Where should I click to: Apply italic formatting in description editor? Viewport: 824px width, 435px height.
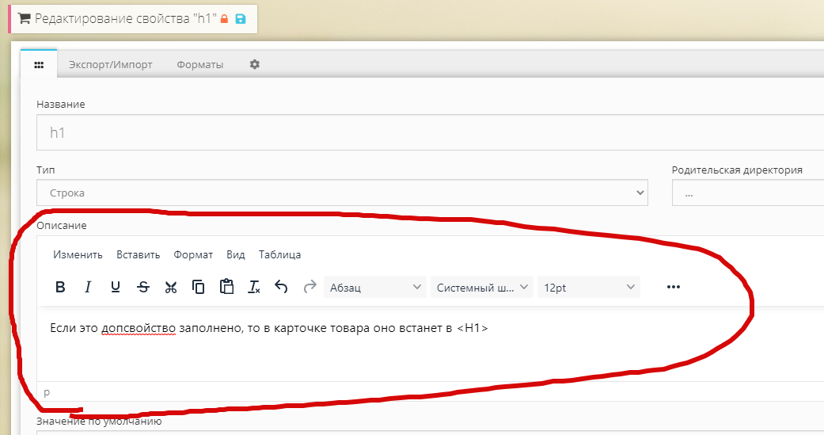click(x=88, y=287)
